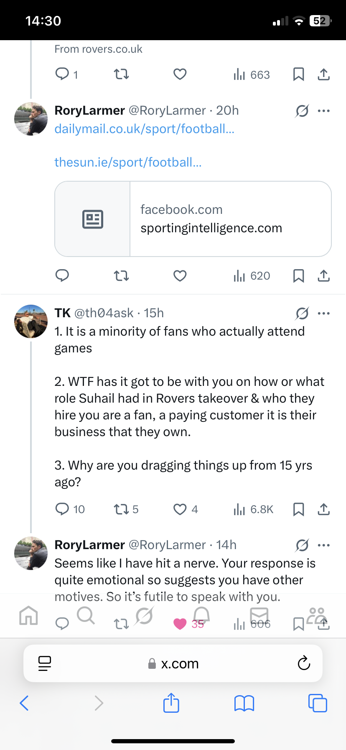The height and width of the screenshot is (750, 346).
Task: Show Safari bookmarks
Action: [244, 703]
